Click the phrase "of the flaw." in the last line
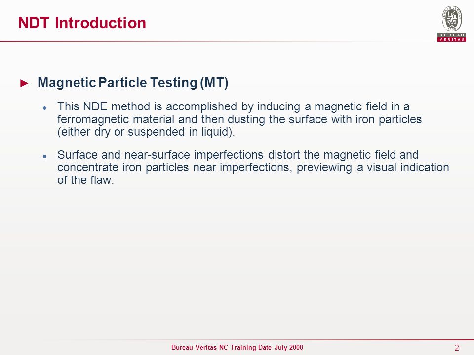Image resolution: width=474 pixels, height=355 pixels. pos(85,180)
